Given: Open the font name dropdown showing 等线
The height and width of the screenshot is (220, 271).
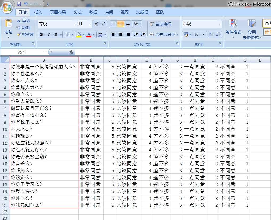Looking at the screenshot, I should point(75,24).
